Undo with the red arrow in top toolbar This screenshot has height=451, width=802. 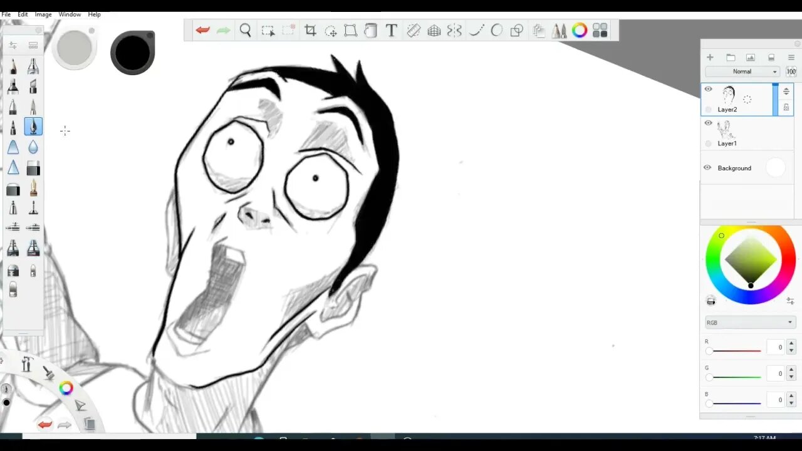point(202,30)
